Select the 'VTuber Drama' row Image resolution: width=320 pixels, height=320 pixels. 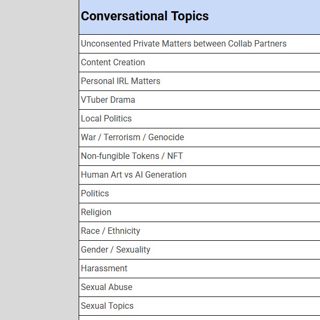coord(200,100)
